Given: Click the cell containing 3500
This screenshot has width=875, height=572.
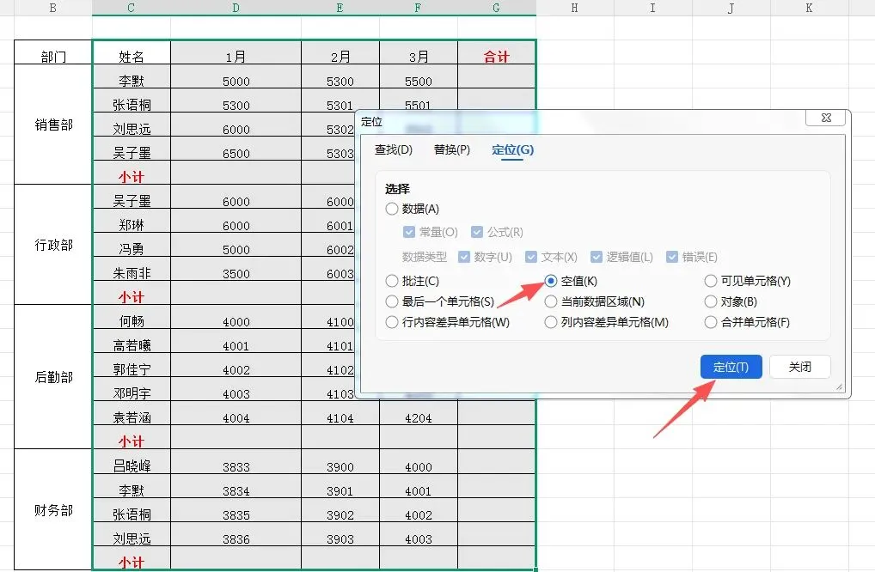Looking at the screenshot, I should point(236,269).
